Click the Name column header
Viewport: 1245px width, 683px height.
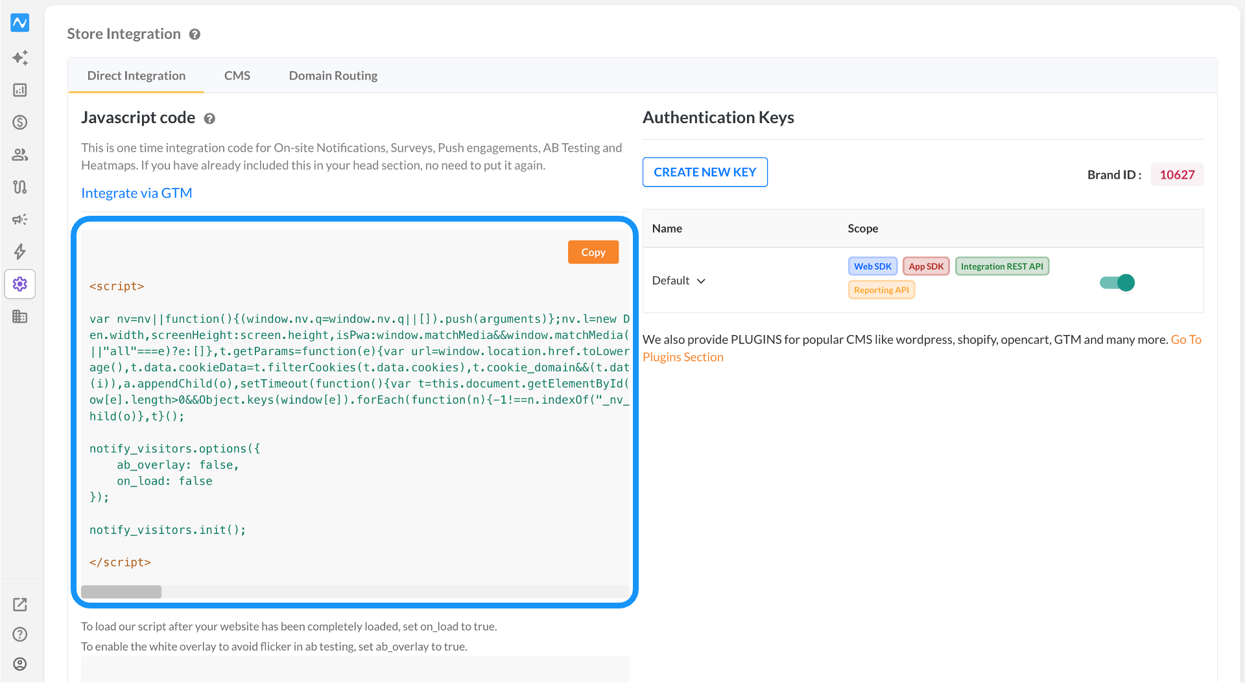(x=667, y=229)
